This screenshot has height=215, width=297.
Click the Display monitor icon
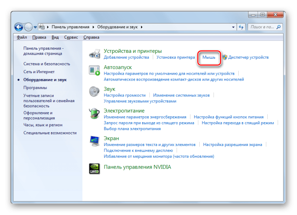tap(95, 141)
